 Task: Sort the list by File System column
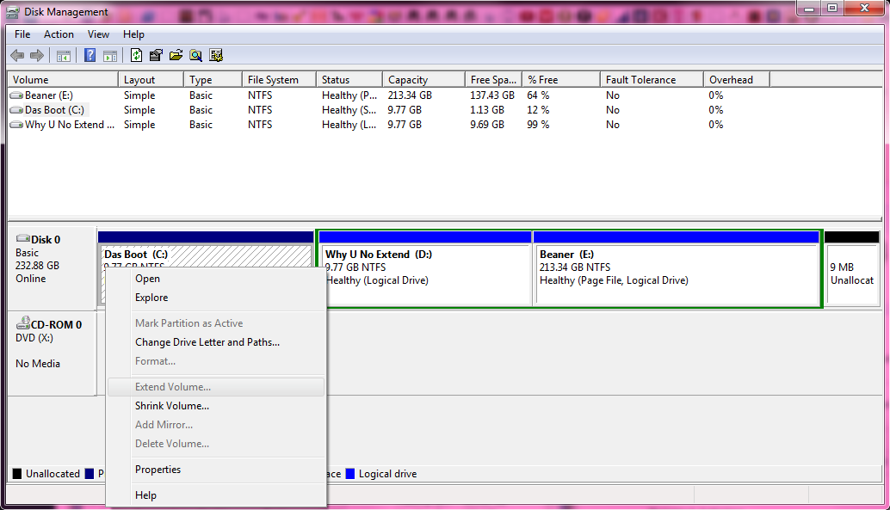coord(273,80)
